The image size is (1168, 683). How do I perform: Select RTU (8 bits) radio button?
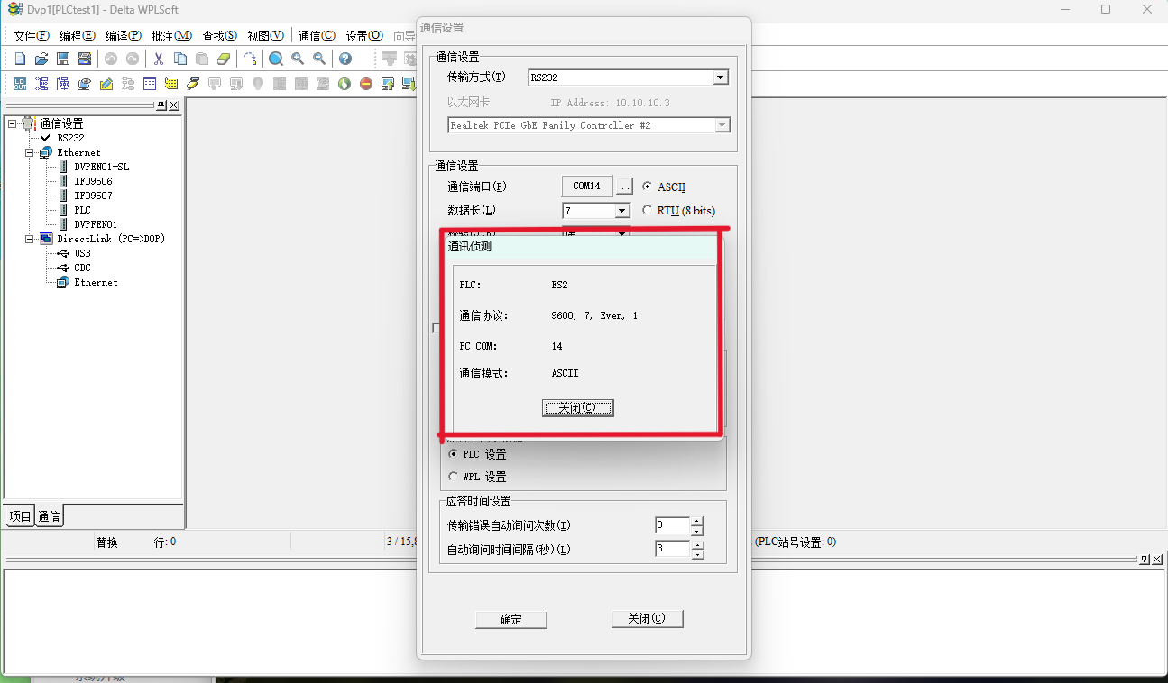[648, 210]
